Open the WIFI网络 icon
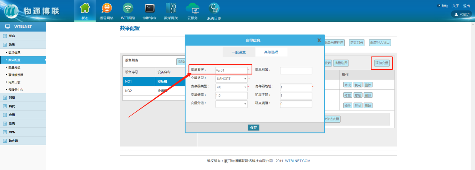Screen dimensions: 475x170 pyautogui.click(x=128, y=8)
